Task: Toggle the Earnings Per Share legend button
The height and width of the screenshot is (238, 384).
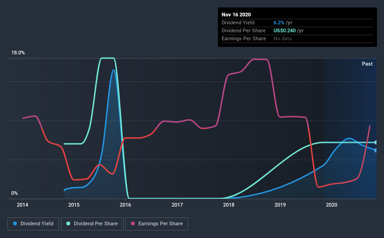Action: [x=157, y=224]
